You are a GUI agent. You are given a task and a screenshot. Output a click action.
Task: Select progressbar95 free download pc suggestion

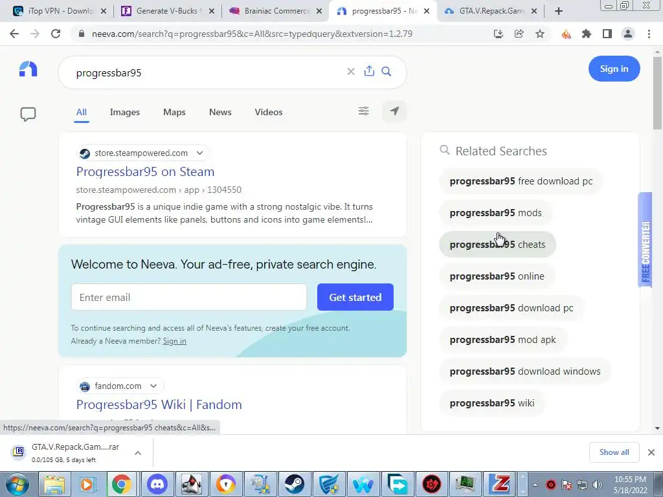521,181
